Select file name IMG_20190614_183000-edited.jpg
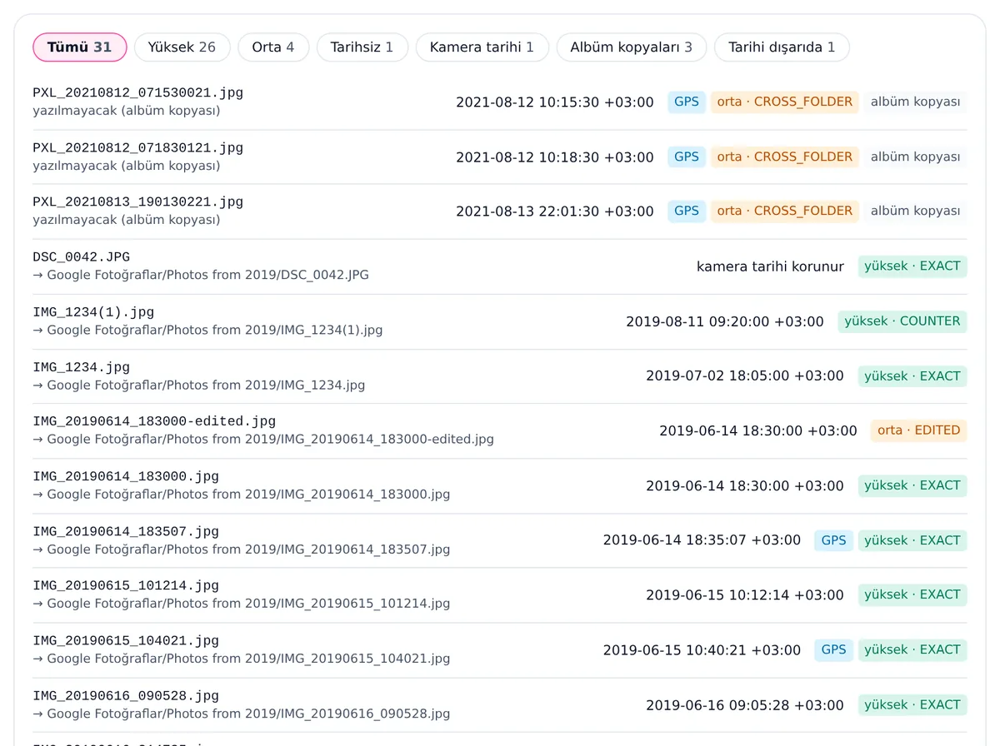Image resolution: width=1000 pixels, height=746 pixels. click(154, 421)
